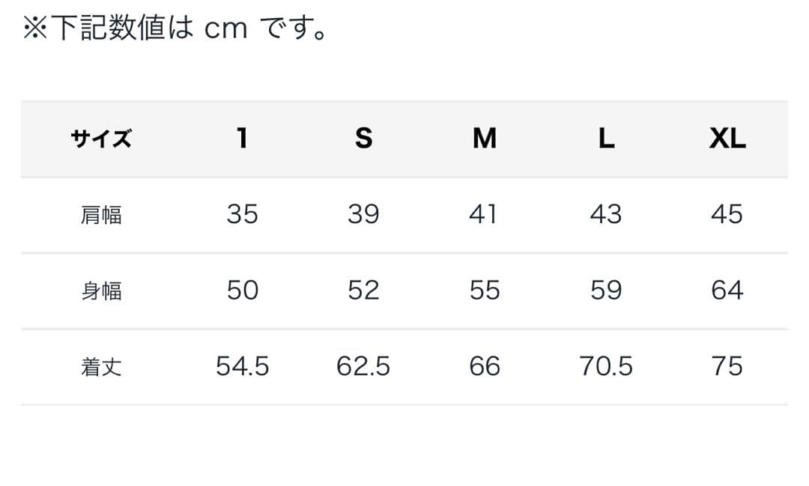Select the 着丈 row label
The image size is (809, 486).
tap(101, 367)
